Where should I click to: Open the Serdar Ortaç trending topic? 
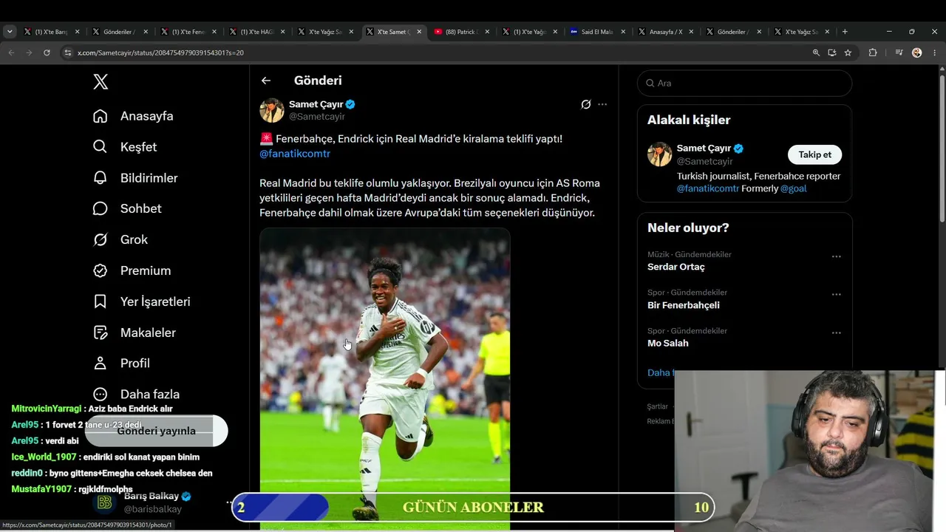[676, 267]
